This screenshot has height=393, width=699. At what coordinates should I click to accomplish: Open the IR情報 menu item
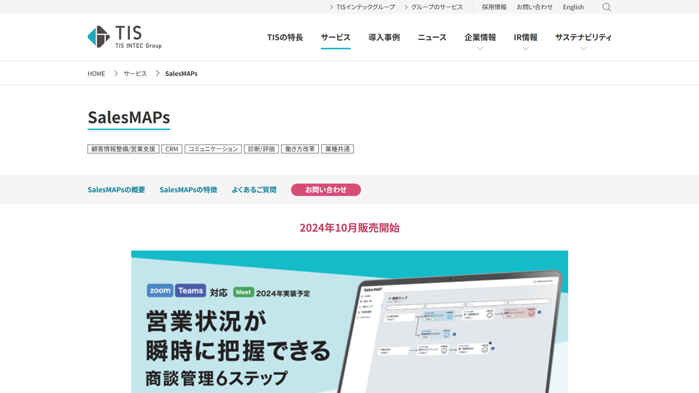pyautogui.click(x=526, y=37)
